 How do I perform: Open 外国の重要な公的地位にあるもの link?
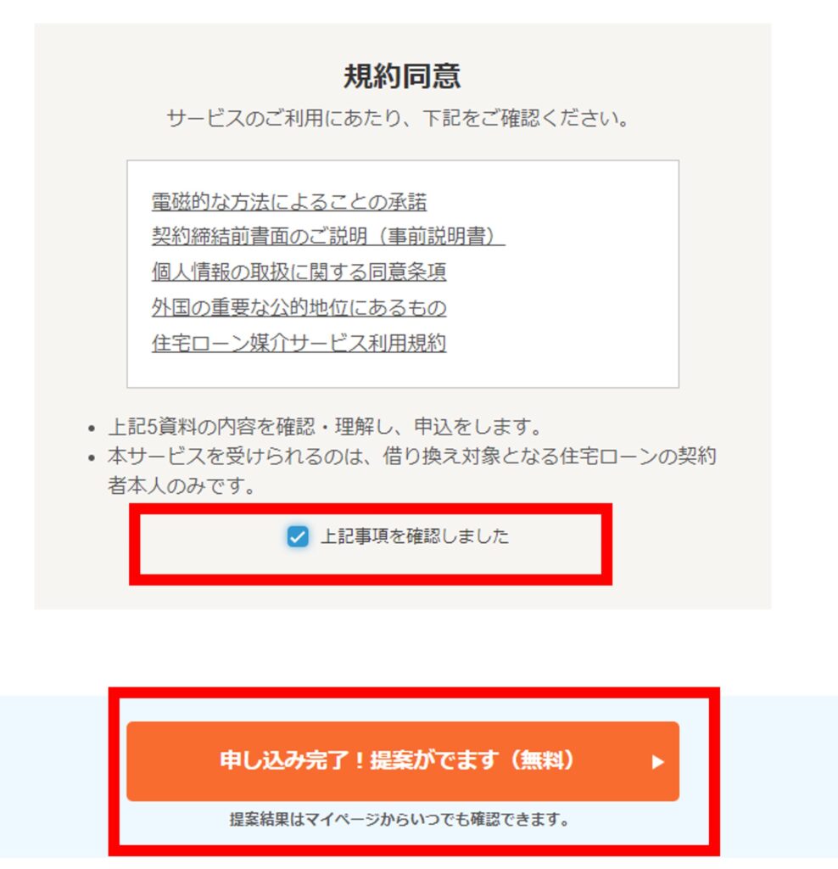[x=299, y=307]
